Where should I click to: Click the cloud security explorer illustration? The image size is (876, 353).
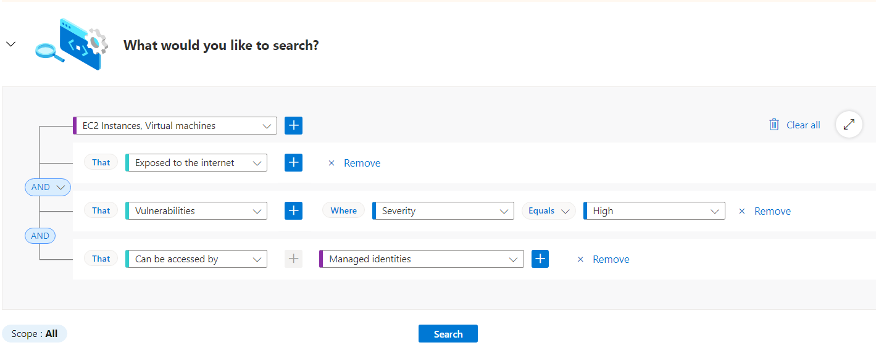72,44
